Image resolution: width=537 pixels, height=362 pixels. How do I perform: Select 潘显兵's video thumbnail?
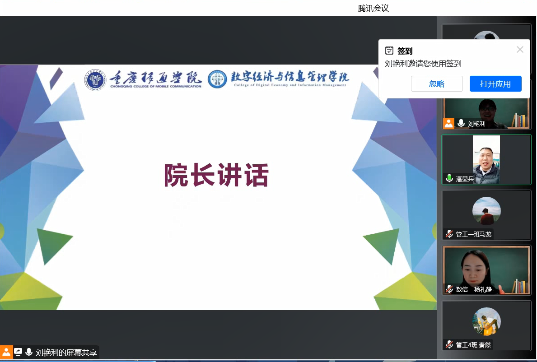coord(486,159)
